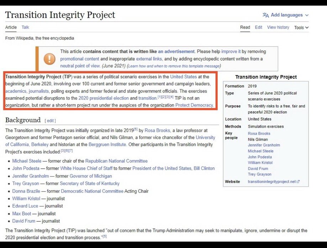Image resolution: width=327 pixels, height=248 pixels.
Task: Open Jennifer Granholm link in infobox
Action: [x=264, y=145]
